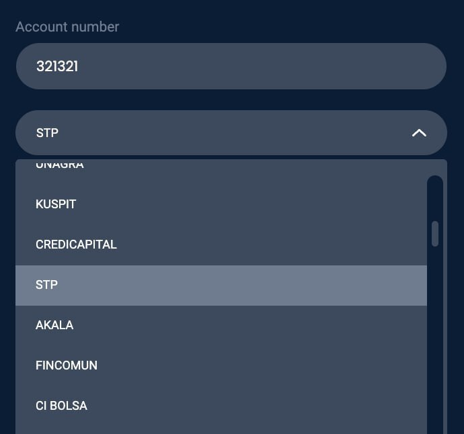Select CI BOLSA in the list
The width and height of the screenshot is (464, 434).
click(x=61, y=406)
